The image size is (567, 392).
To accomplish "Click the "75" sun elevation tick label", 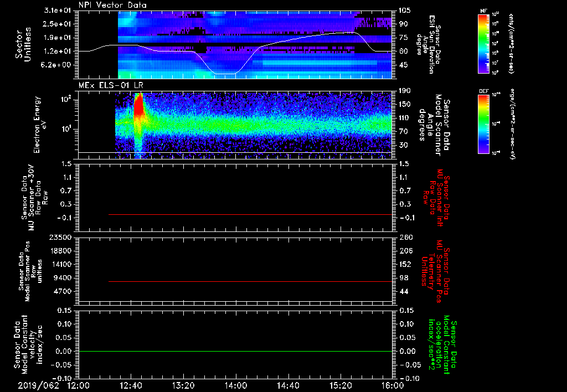I will point(403,38).
